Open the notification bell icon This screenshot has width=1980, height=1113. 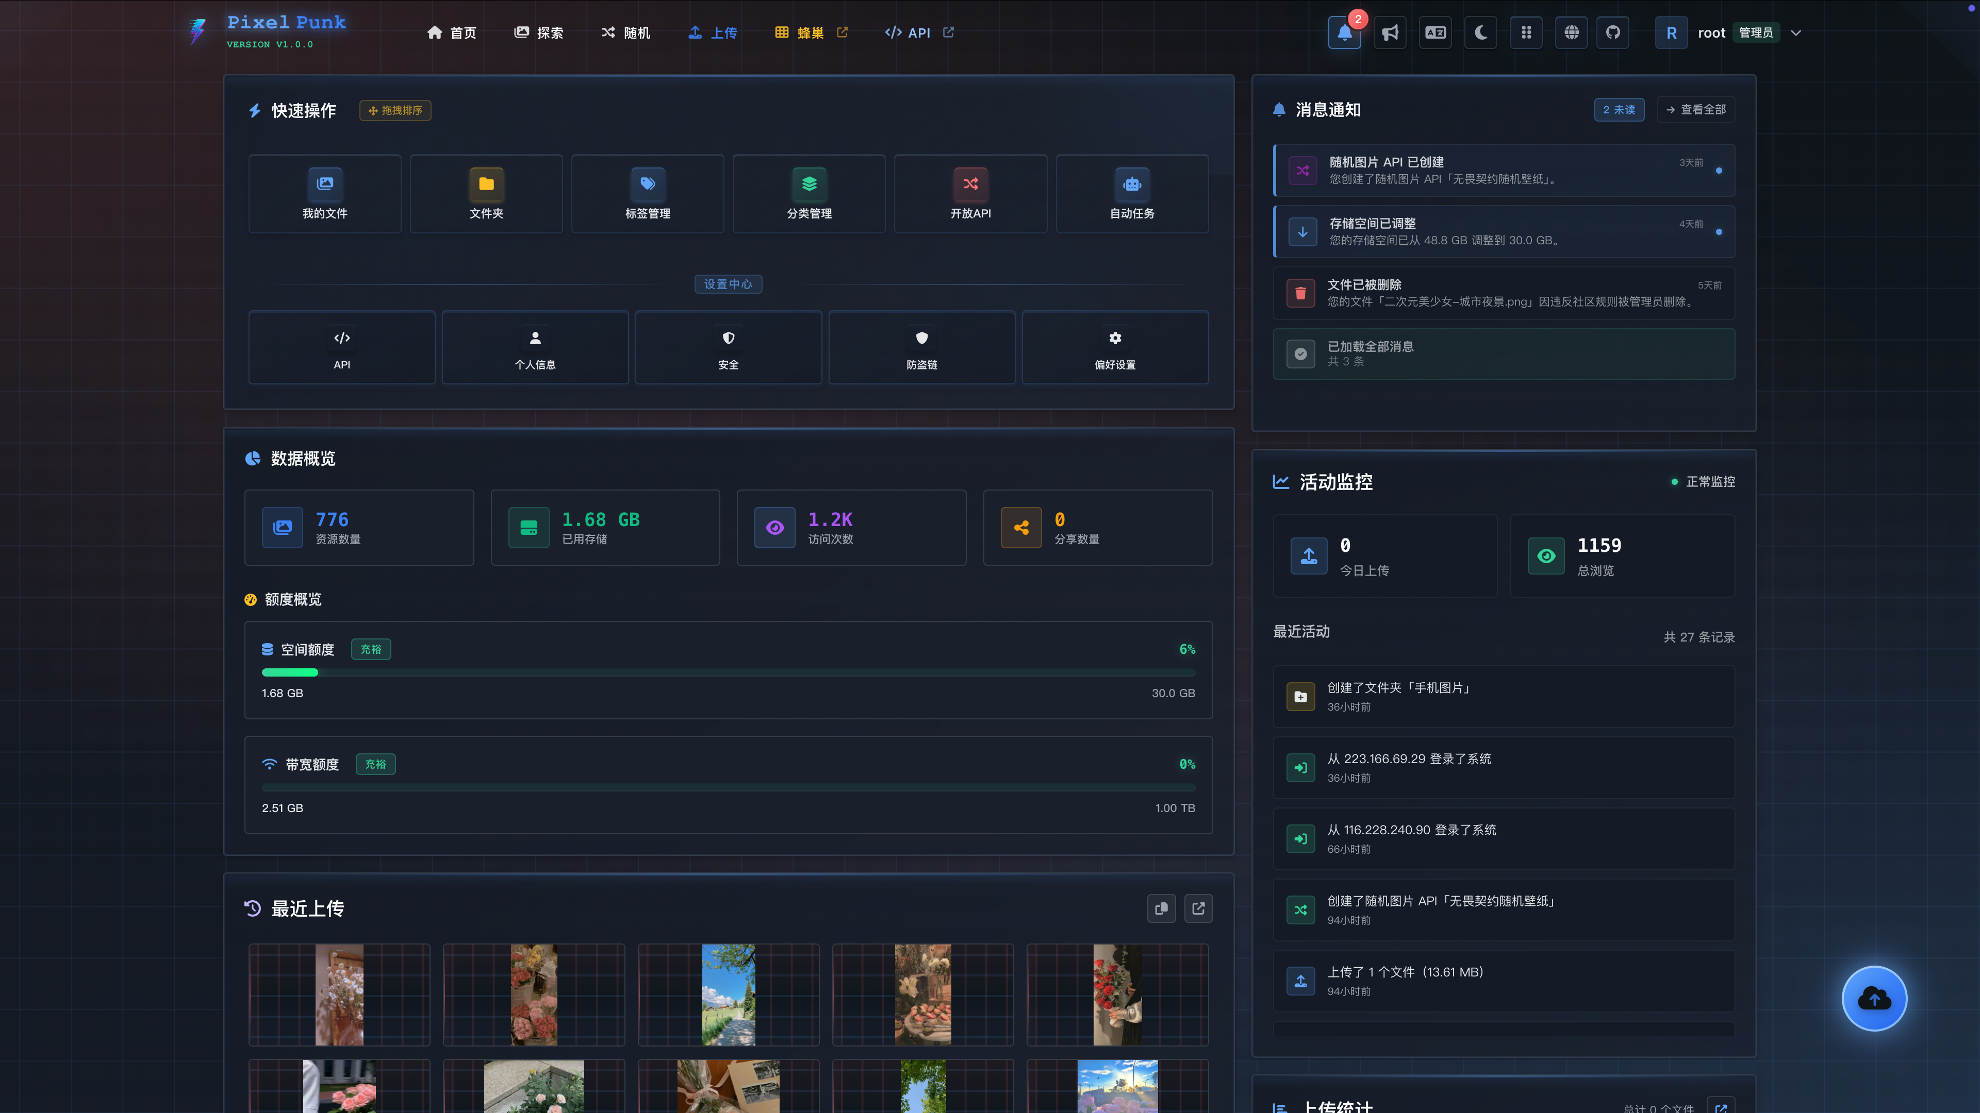pyautogui.click(x=1344, y=33)
